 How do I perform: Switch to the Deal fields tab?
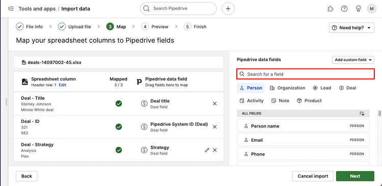click(x=347, y=88)
